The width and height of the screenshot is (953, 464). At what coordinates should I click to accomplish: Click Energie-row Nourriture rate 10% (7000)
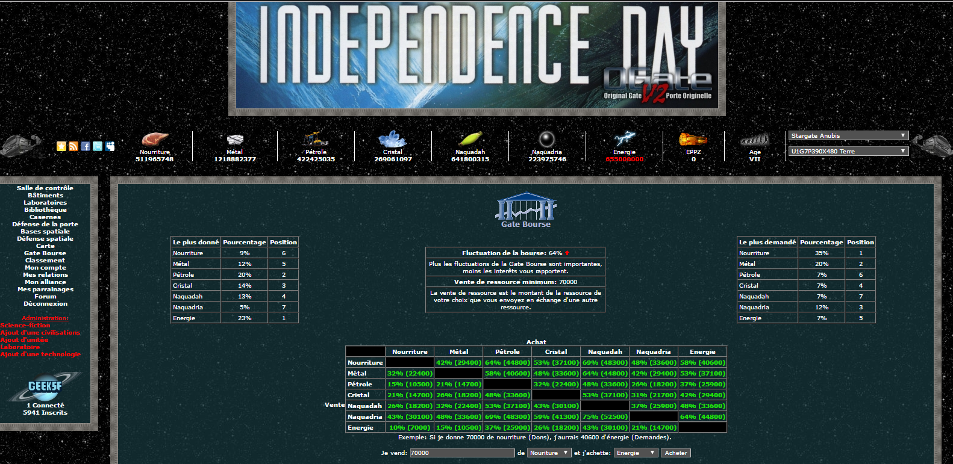tap(410, 427)
